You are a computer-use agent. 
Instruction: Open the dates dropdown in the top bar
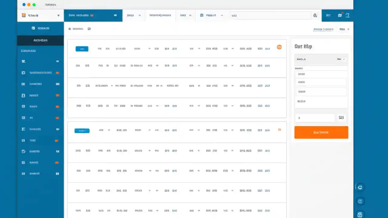click(134, 15)
